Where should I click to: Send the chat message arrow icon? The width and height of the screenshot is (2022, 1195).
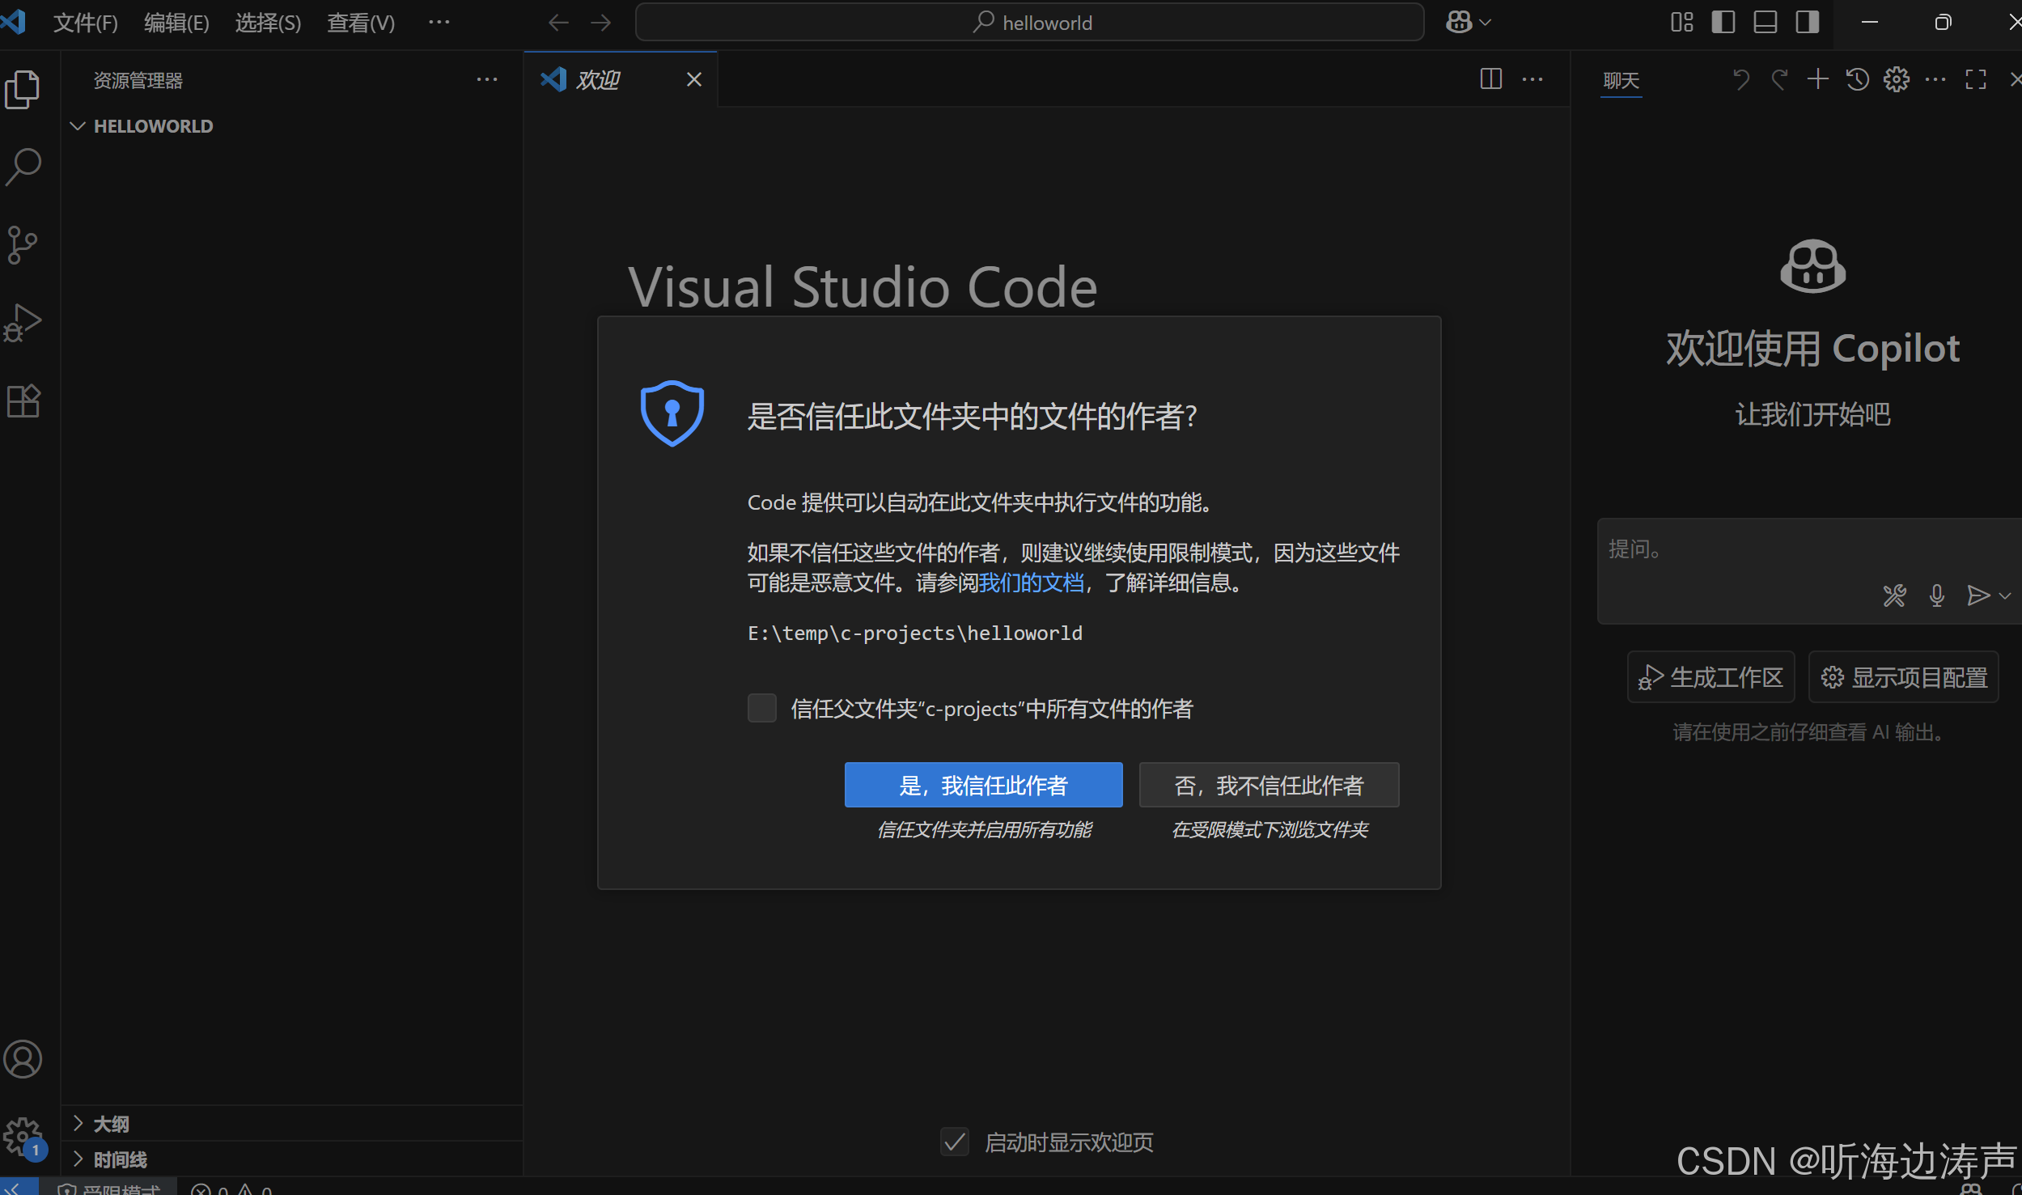coord(1977,595)
